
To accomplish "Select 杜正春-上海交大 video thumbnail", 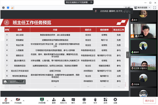I will click(x=144, y=63).
